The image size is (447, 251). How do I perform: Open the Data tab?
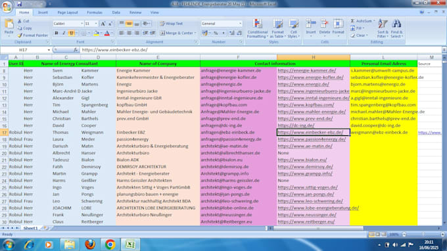pos(116,12)
